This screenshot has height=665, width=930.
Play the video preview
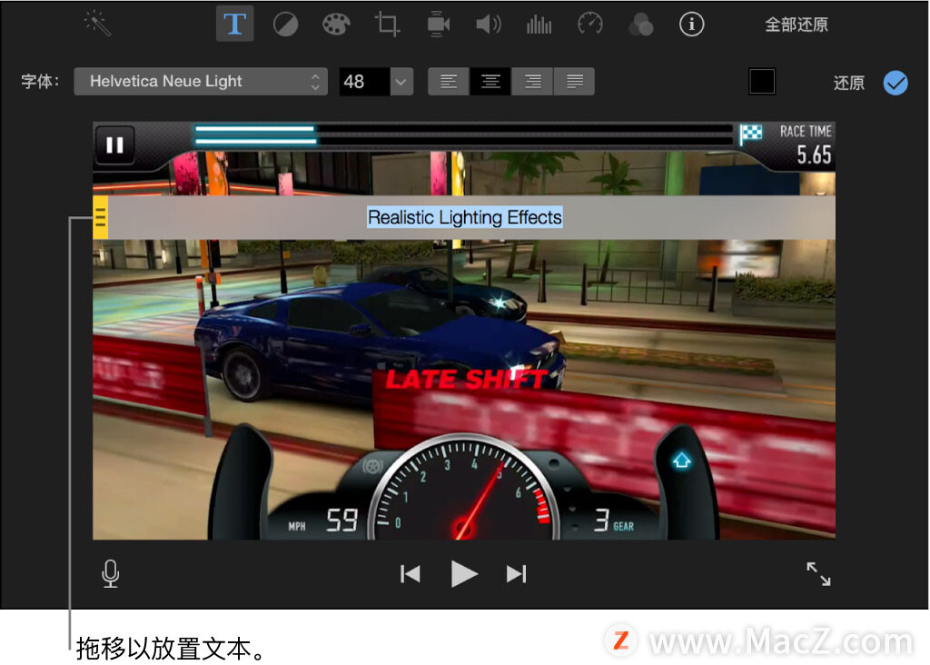[x=464, y=573]
